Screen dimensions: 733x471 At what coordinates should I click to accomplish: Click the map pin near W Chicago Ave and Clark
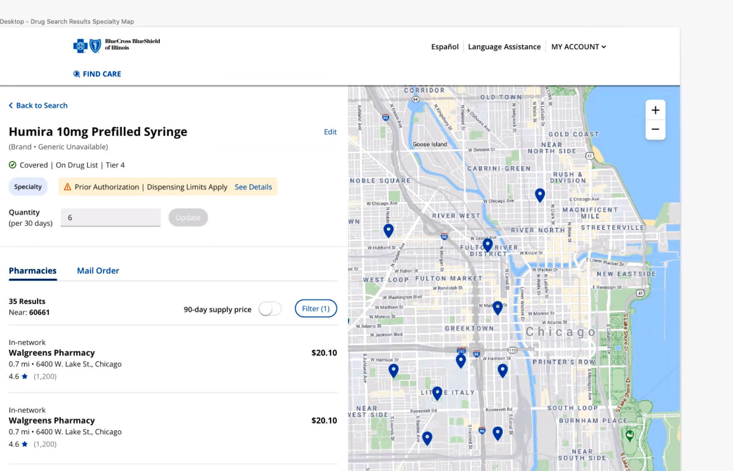(x=540, y=195)
